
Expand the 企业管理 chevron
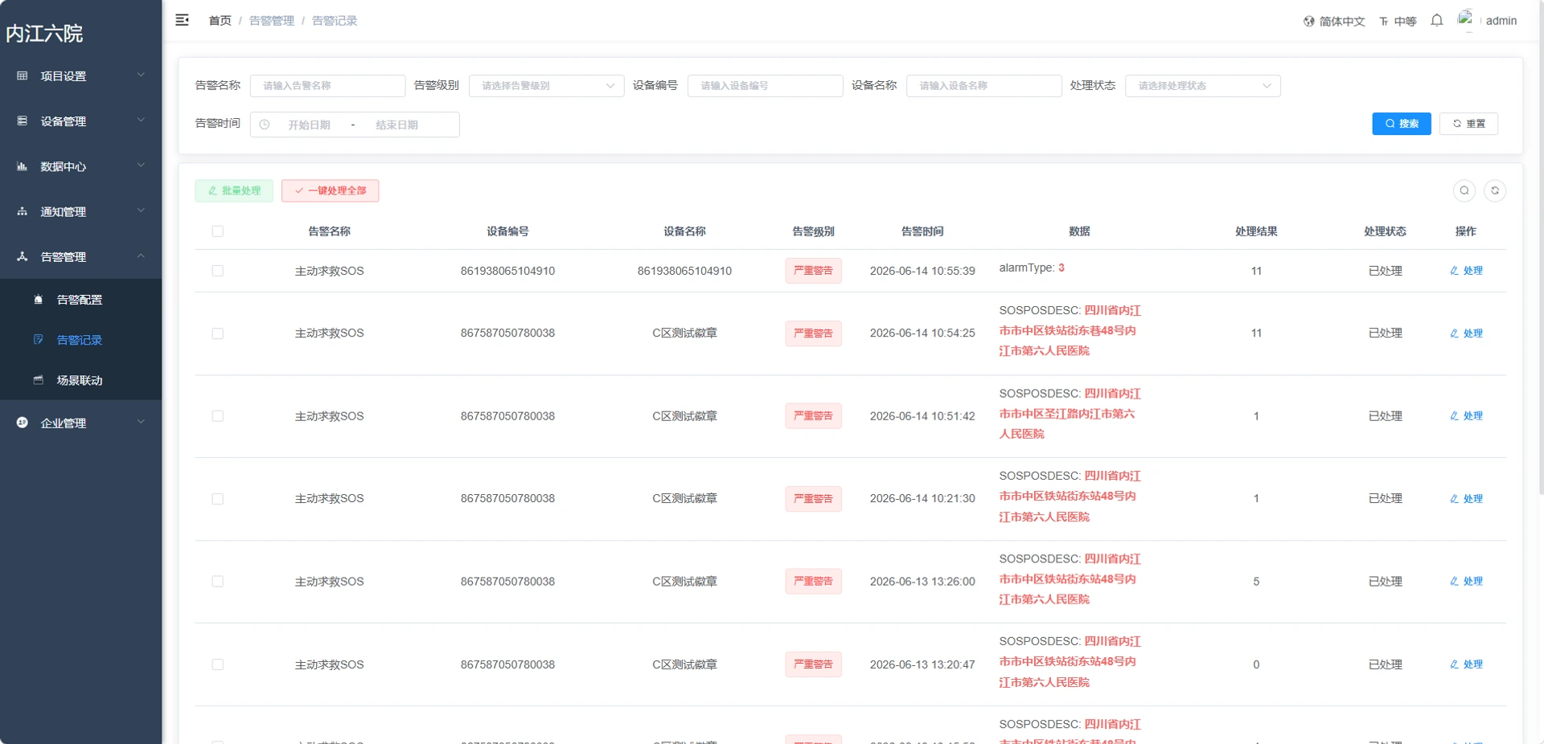141,422
